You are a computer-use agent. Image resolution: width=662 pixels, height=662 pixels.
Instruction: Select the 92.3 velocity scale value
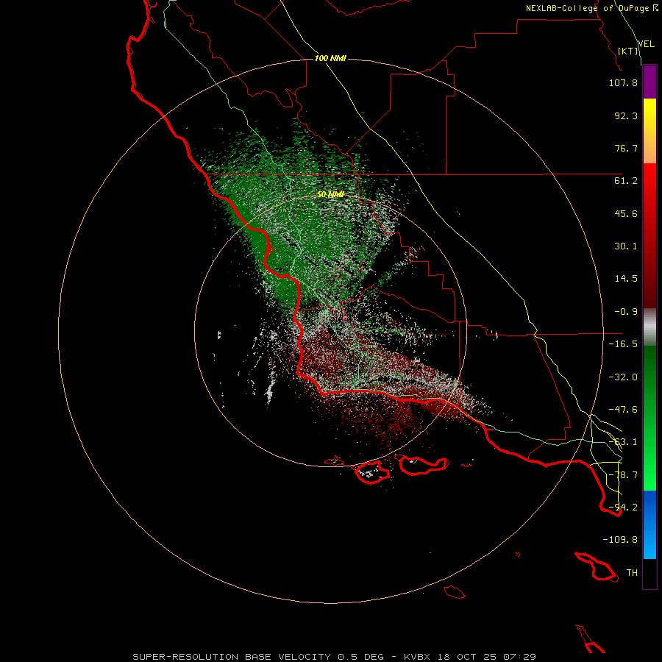(626, 115)
